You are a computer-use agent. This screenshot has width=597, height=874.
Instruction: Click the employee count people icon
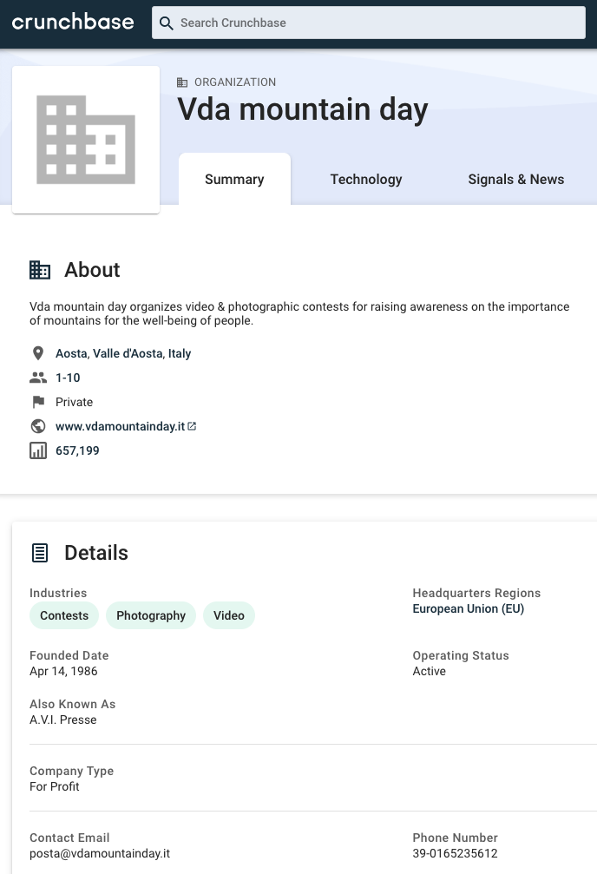38,378
